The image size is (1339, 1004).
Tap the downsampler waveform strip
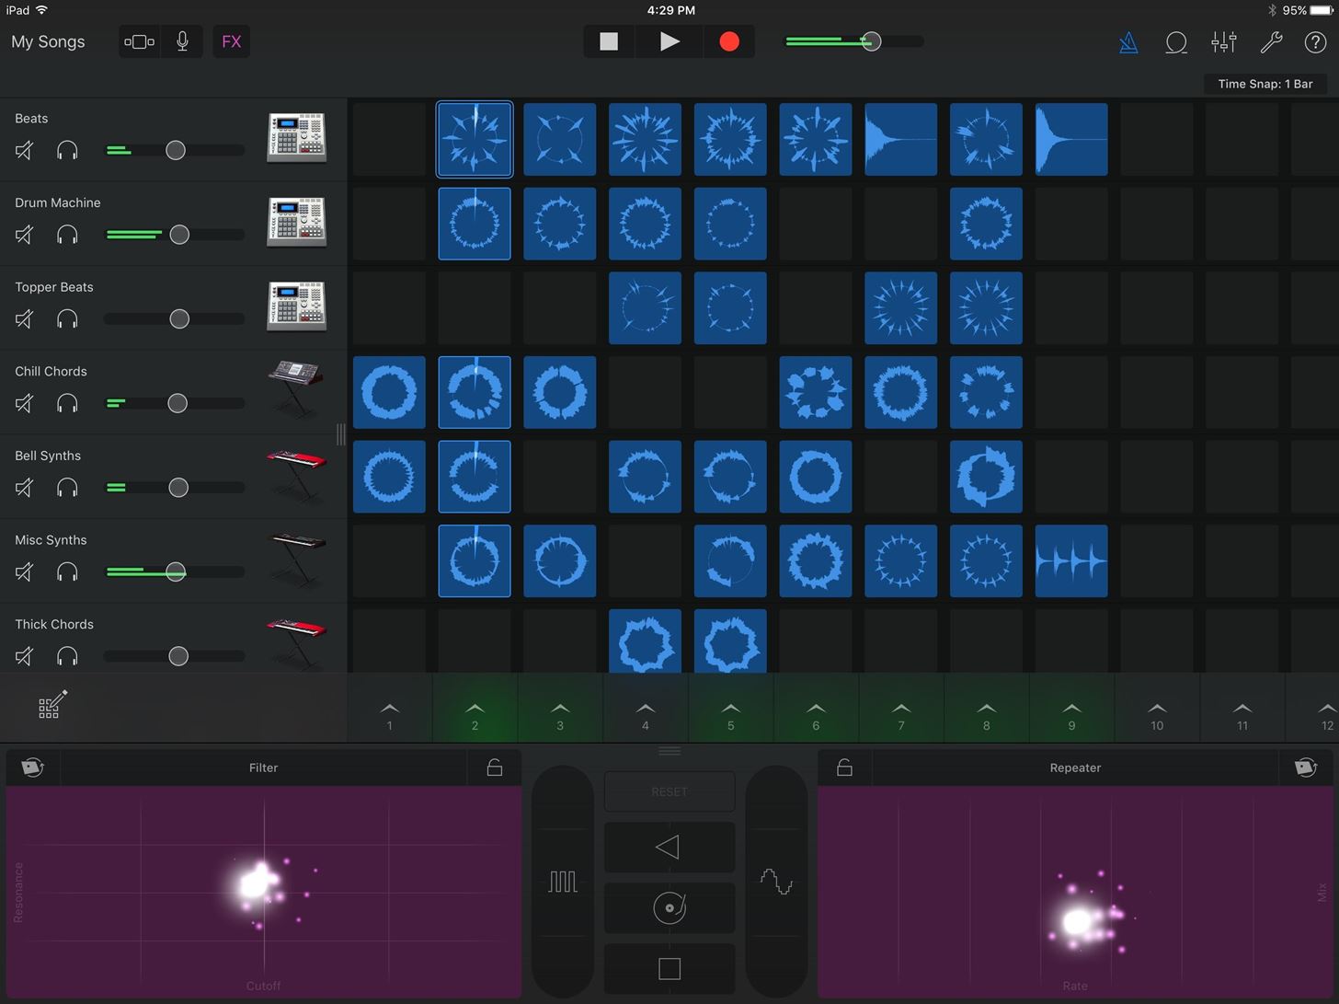click(x=776, y=882)
